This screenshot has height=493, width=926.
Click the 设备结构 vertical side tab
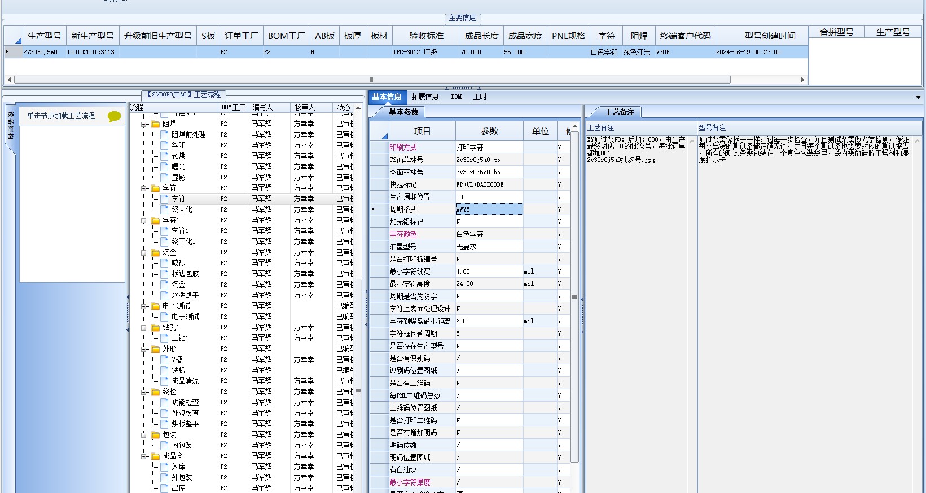[11, 125]
